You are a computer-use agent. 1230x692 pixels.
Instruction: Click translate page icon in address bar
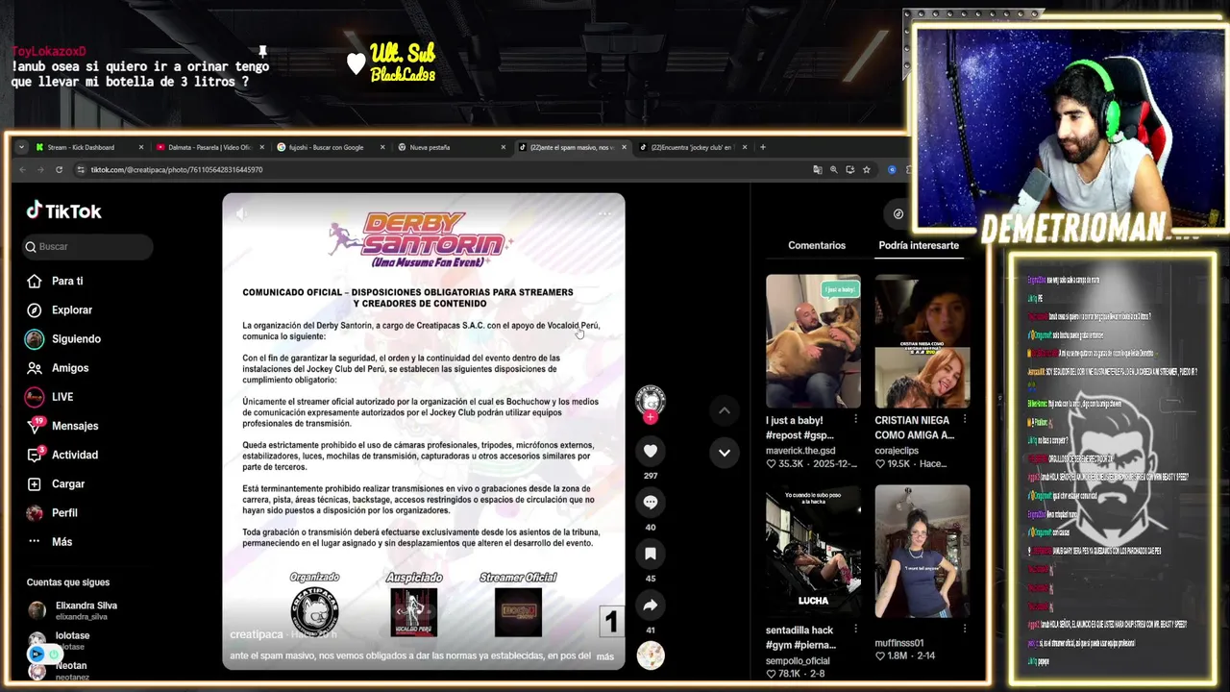818,169
